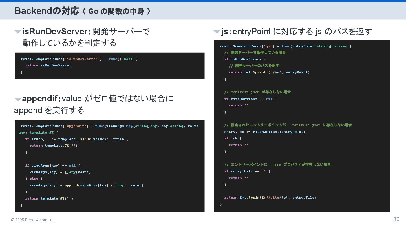Click the '© 2025 Bengo4.com, inc.' footer
This screenshot has height=228, width=406.
click(x=33, y=220)
